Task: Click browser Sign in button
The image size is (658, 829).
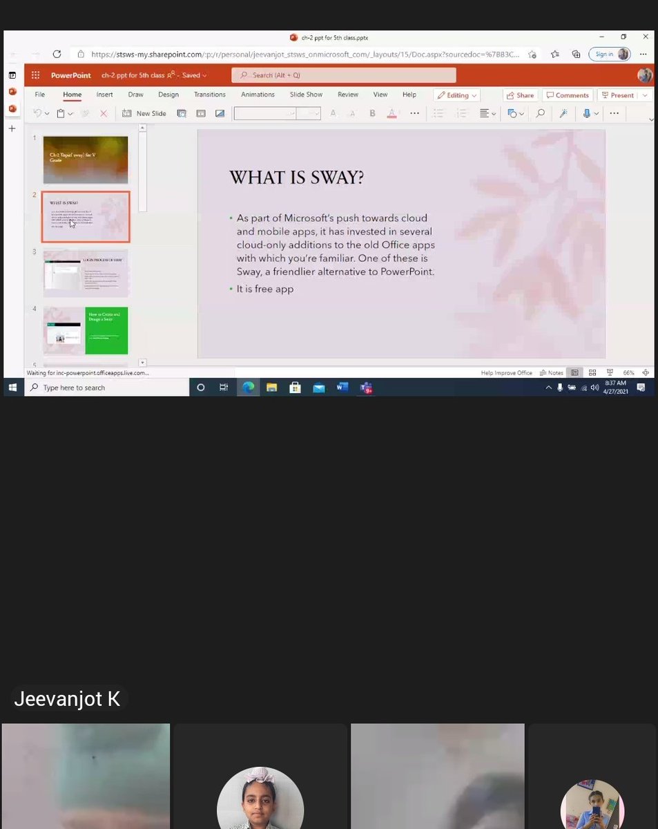Action: [610, 54]
